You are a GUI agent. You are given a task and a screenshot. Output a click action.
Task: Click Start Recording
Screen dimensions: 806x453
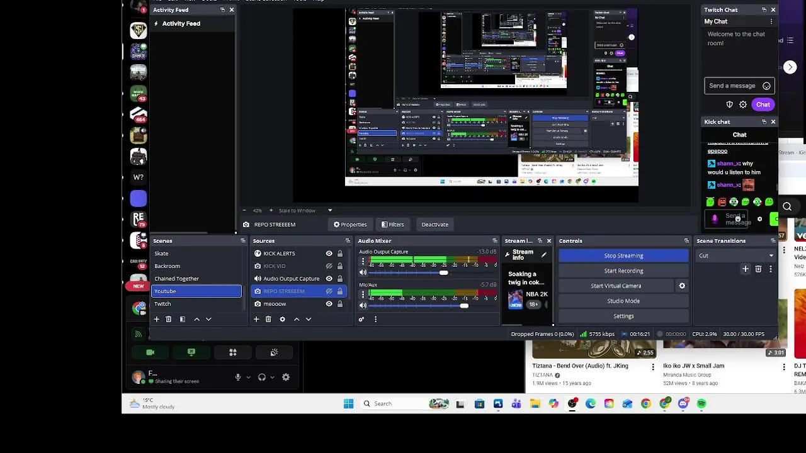pos(623,271)
